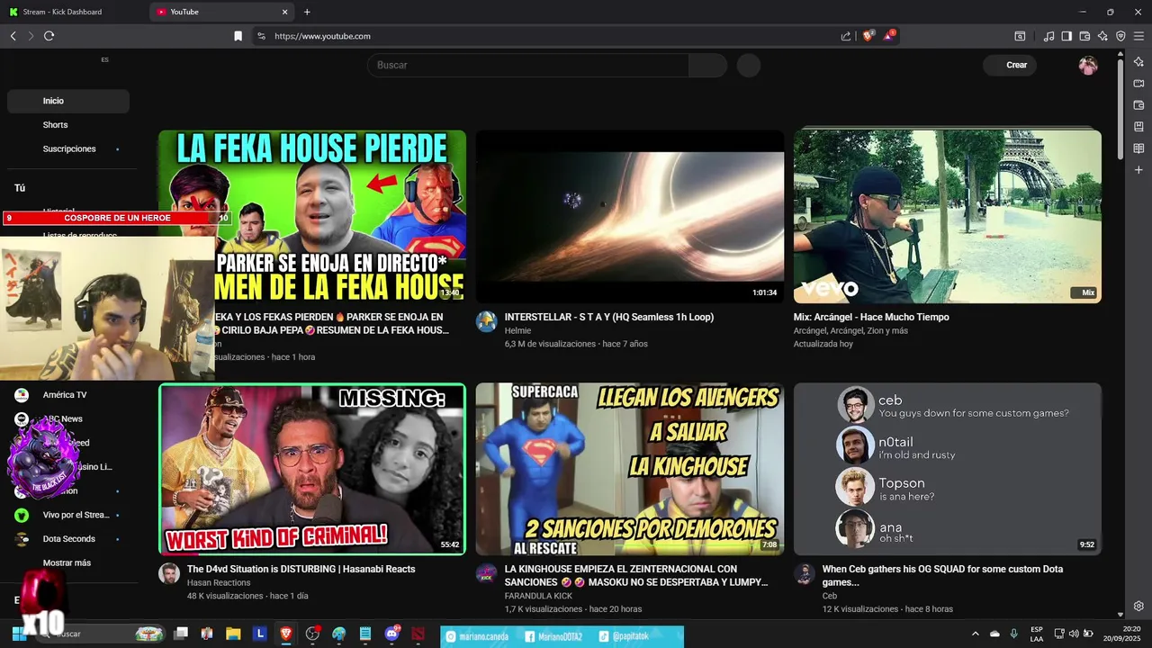Open Vivo por el Stream subscription
The width and height of the screenshot is (1152, 648).
[68, 515]
